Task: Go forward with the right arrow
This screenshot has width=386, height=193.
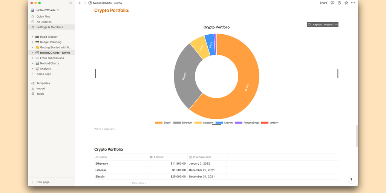Action: click(84, 3)
